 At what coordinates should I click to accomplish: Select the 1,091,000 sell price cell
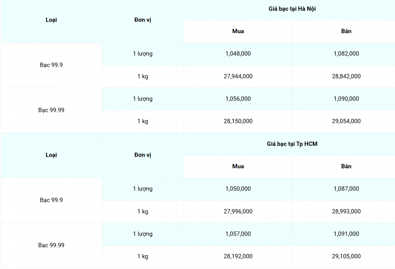(346, 234)
